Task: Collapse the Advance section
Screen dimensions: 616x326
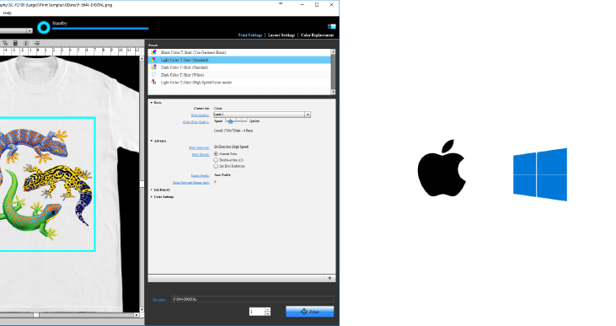Action: [152, 141]
